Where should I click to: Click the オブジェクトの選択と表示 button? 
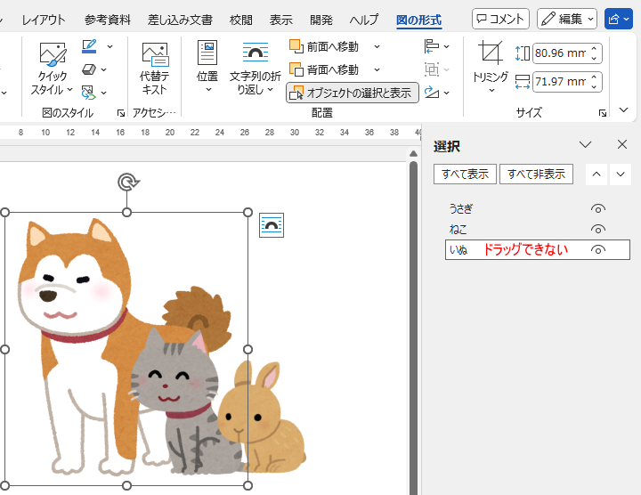pos(353,93)
